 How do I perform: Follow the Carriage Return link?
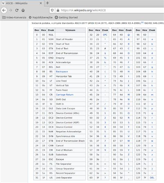65,95
